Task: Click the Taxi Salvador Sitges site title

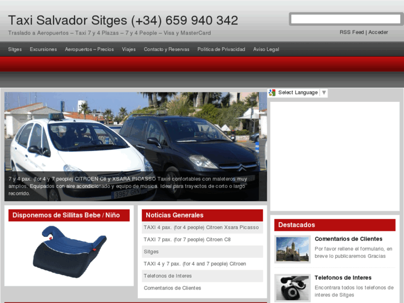Action: 123,21
